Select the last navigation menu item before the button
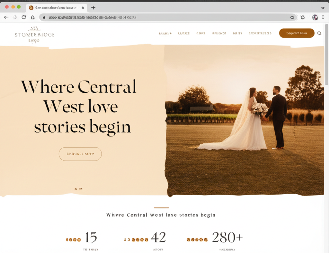The image size is (329, 253). [260, 33]
